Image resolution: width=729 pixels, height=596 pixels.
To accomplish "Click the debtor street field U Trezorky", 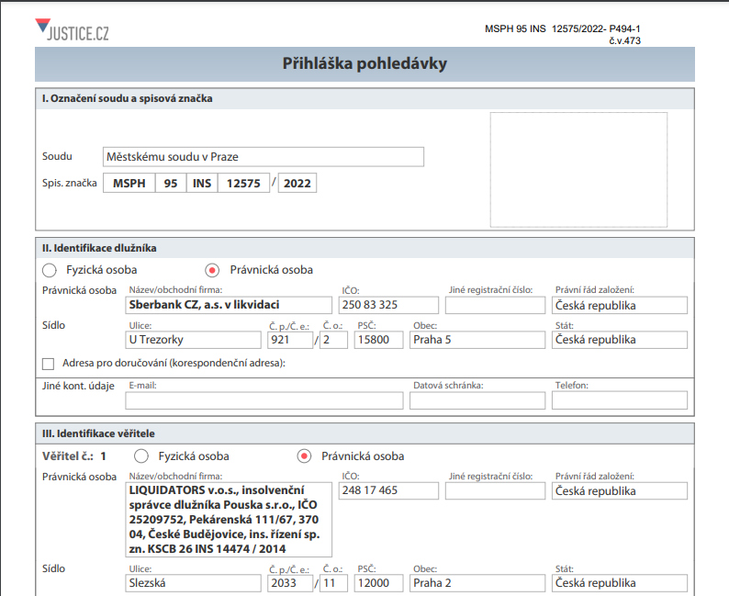I will (194, 340).
